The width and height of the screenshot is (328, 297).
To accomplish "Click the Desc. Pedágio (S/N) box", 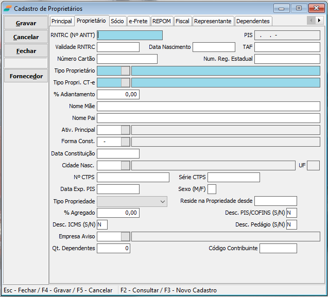I will click(291, 224).
